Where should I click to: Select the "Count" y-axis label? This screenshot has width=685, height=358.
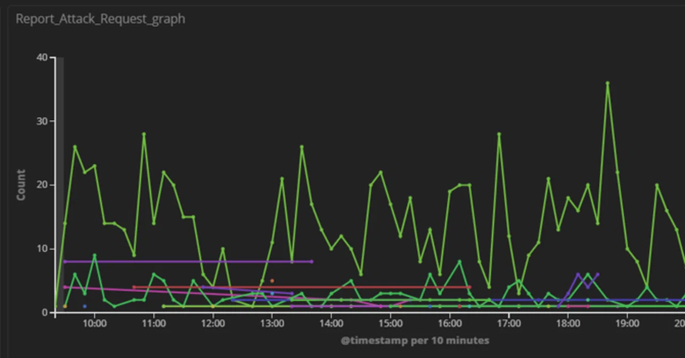coord(21,185)
